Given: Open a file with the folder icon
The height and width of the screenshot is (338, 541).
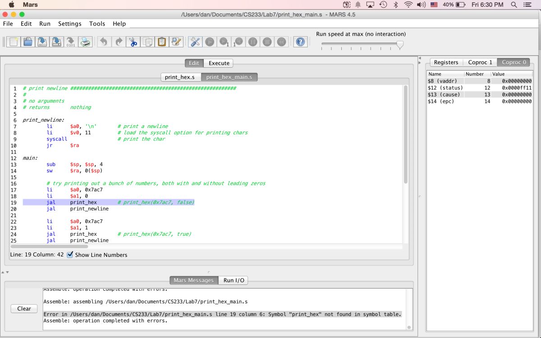Looking at the screenshot, I should pyautogui.click(x=28, y=42).
